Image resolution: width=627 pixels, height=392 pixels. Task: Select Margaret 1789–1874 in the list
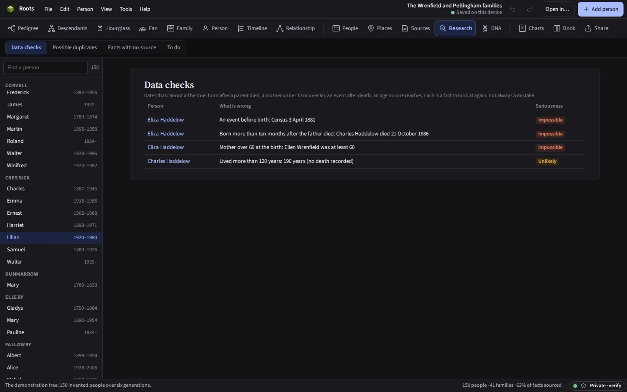point(51,117)
